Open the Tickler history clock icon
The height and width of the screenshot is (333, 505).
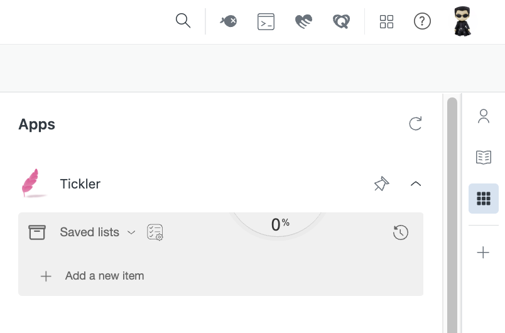(401, 232)
